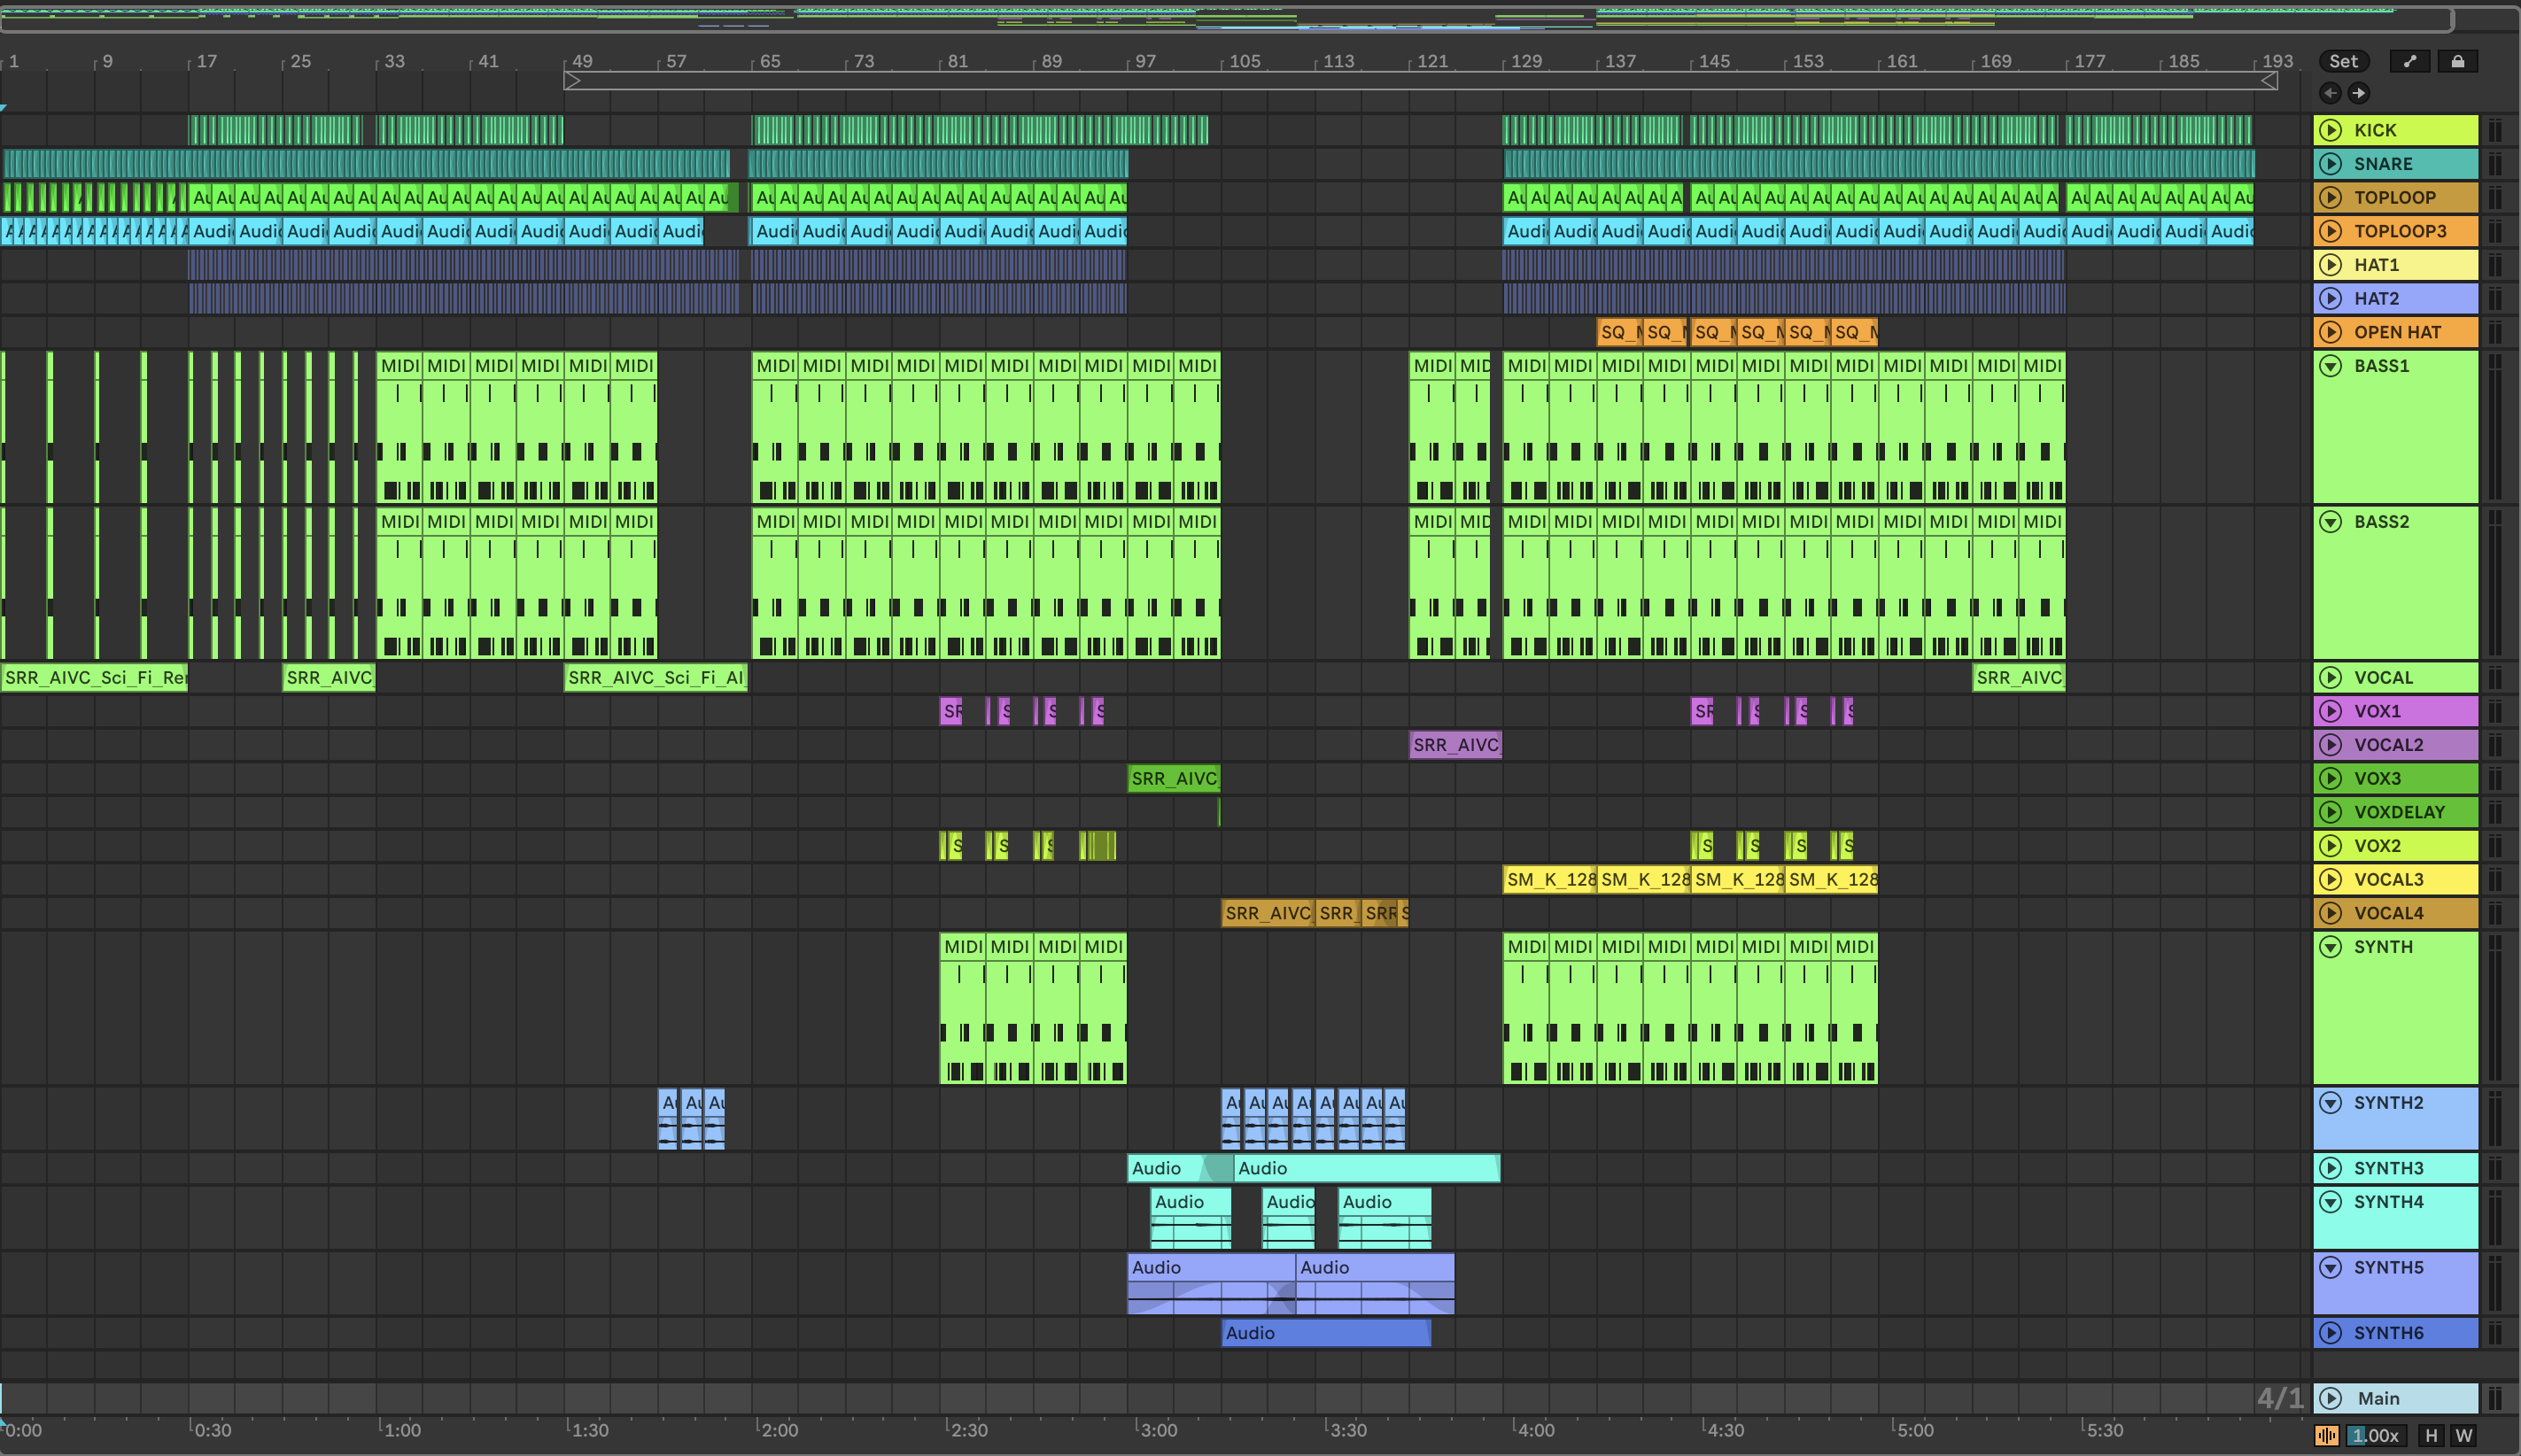The image size is (2521, 1456).
Task: Unfold the VOX1 track
Action: tap(2330, 711)
